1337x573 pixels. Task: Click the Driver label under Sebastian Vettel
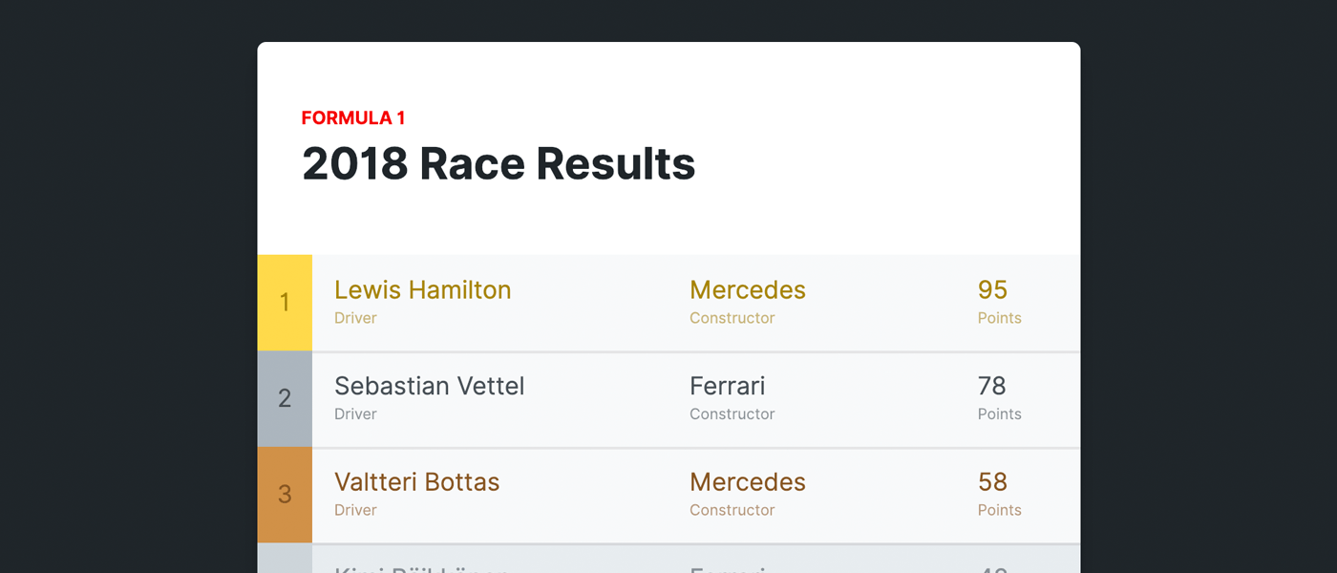point(355,414)
